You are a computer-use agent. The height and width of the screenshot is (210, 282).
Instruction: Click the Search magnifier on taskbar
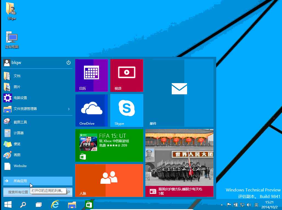click(23, 205)
